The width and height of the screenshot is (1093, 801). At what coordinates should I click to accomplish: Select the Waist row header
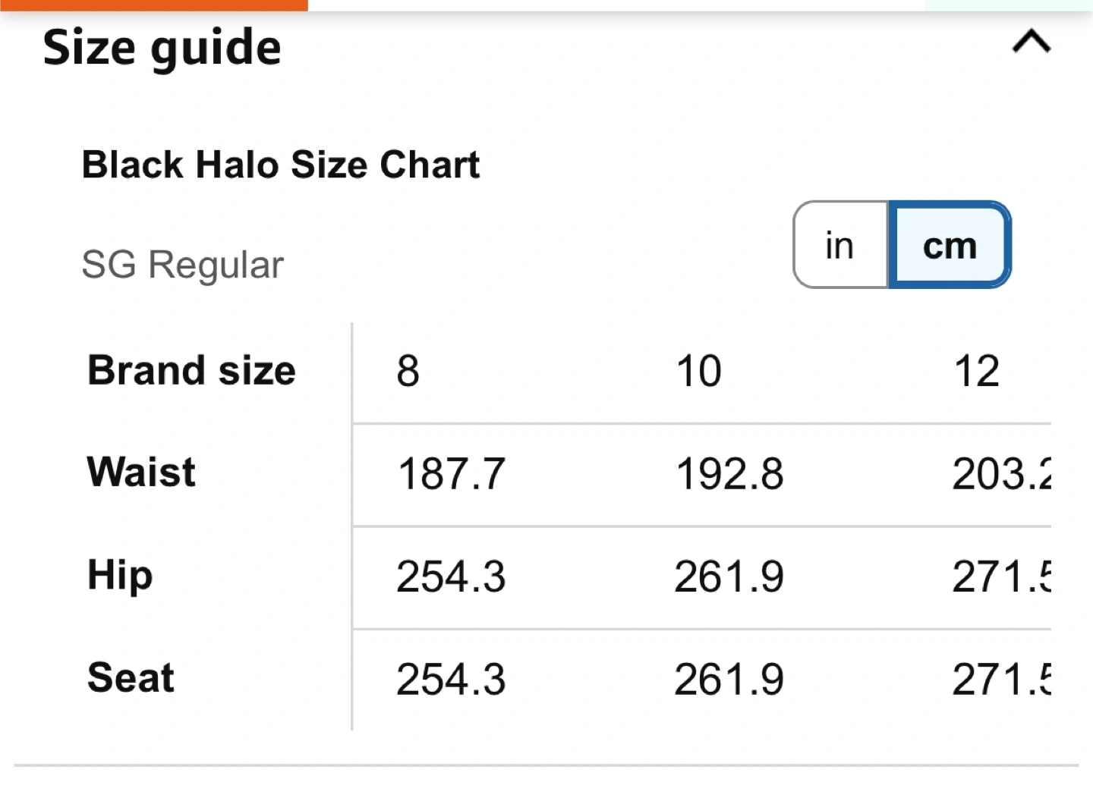[141, 472]
